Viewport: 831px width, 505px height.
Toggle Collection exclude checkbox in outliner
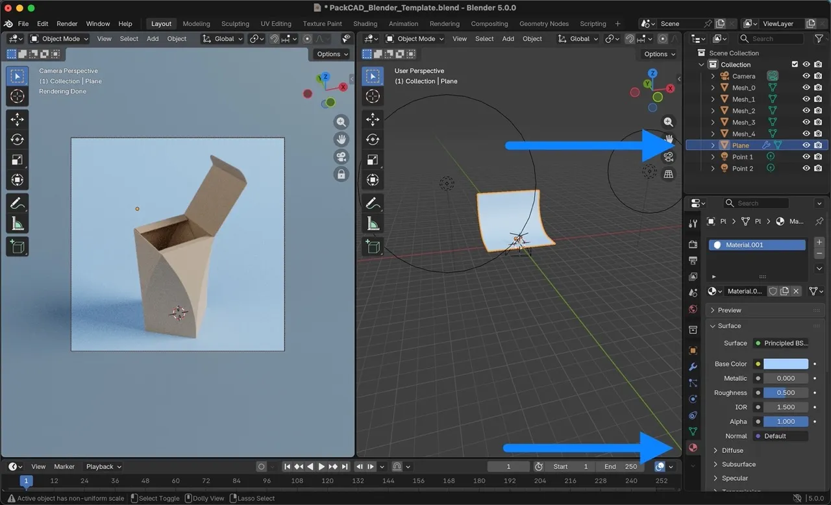(x=795, y=64)
